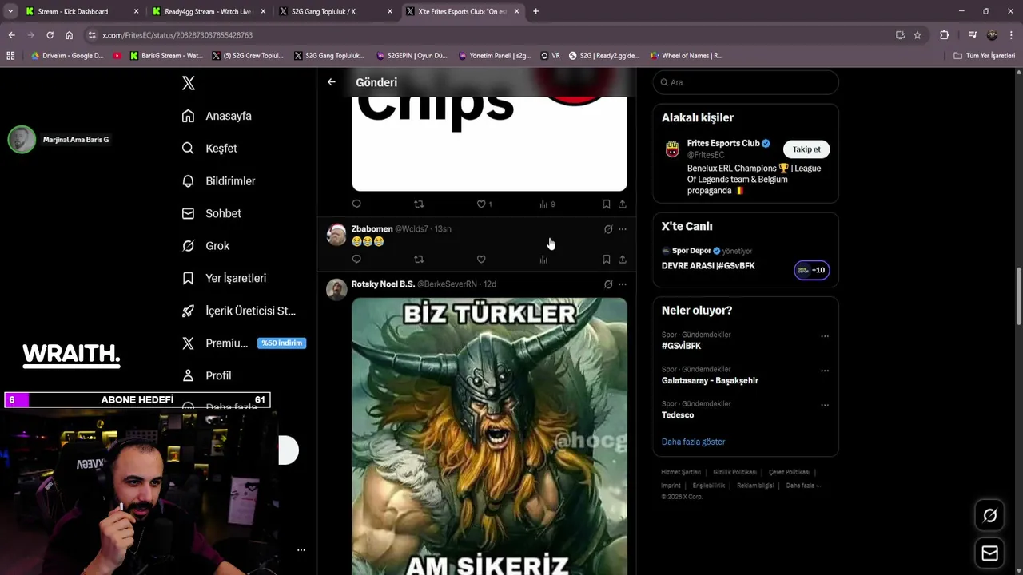Open browser extensions puzzle icon

(x=944, y=35)
